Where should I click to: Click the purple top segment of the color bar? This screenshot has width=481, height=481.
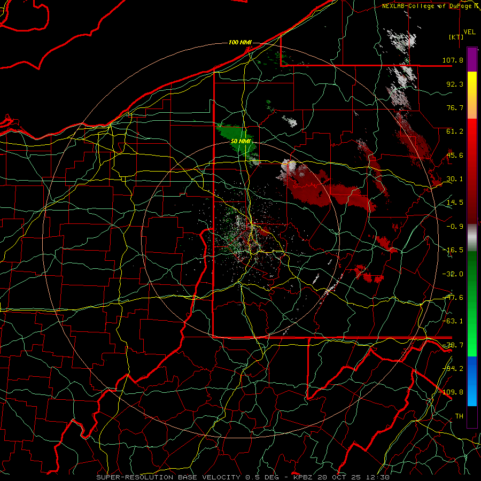click(x=472, y=59)
